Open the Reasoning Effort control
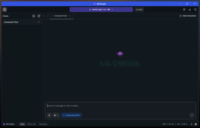Screen dimensions: 200x128 [x=71, y=115]
